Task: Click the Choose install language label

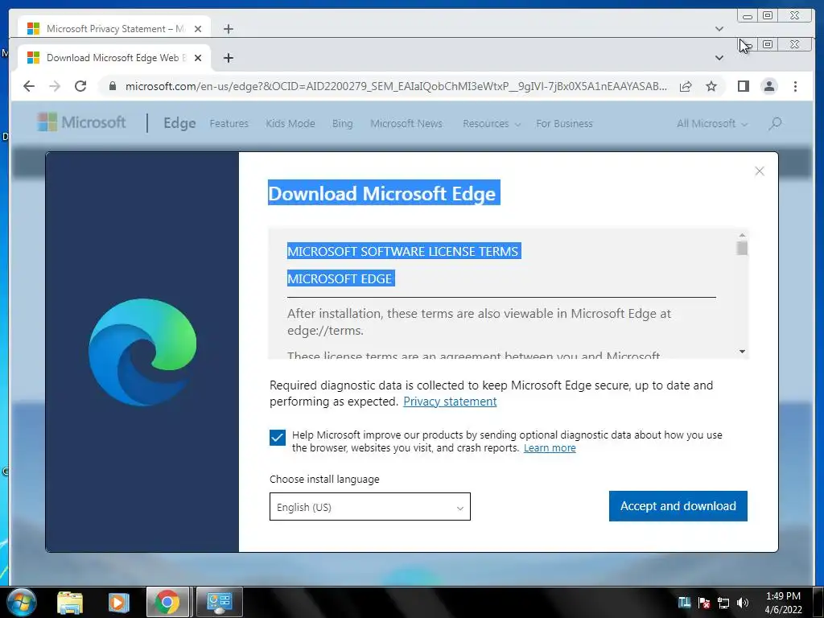Action: click(x=324, y=480)
